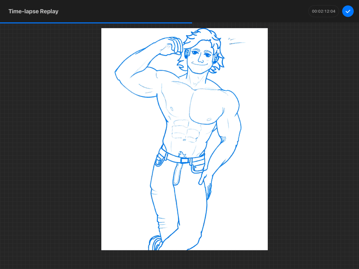Click the motion lines beside the hair

coord(235,41)
